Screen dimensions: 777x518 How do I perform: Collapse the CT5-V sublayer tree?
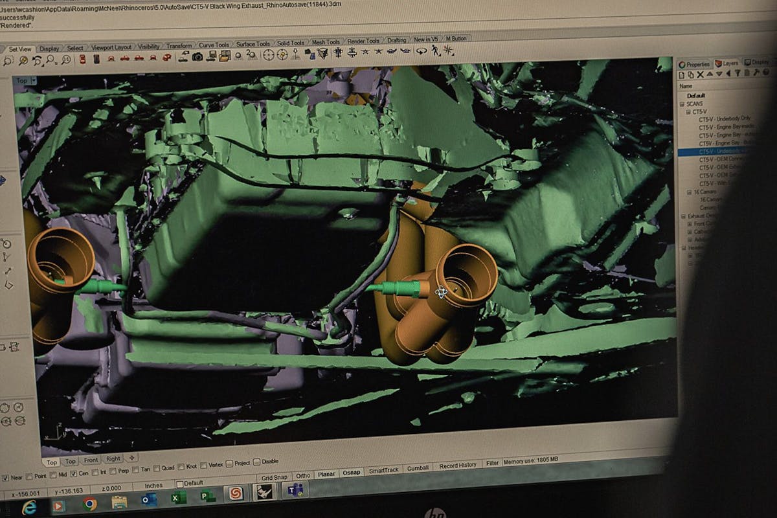click(x=688, y=111)
